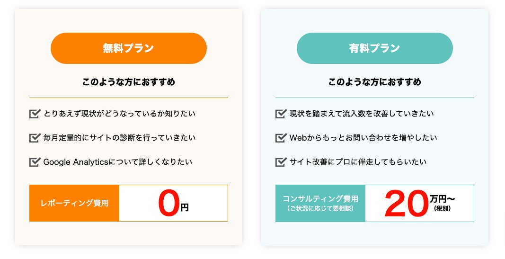Click the red 20万円〜 price

[x=419, y=204]
